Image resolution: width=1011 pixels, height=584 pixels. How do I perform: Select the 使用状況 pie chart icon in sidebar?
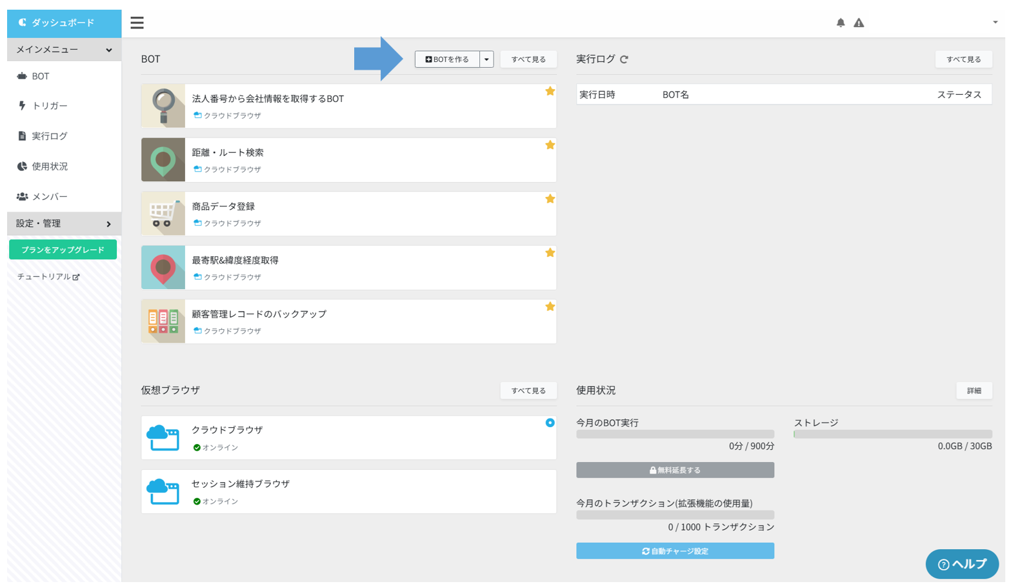20,166
